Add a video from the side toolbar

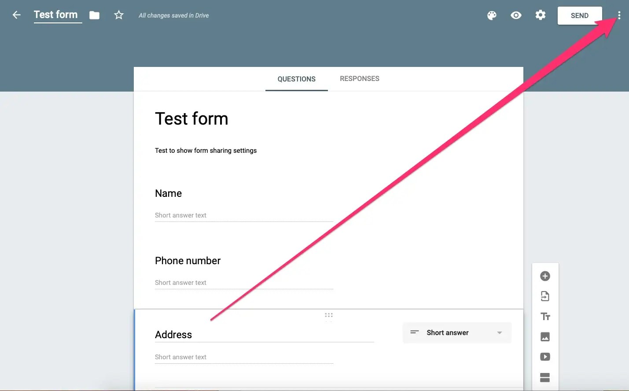tap(545, 357)
